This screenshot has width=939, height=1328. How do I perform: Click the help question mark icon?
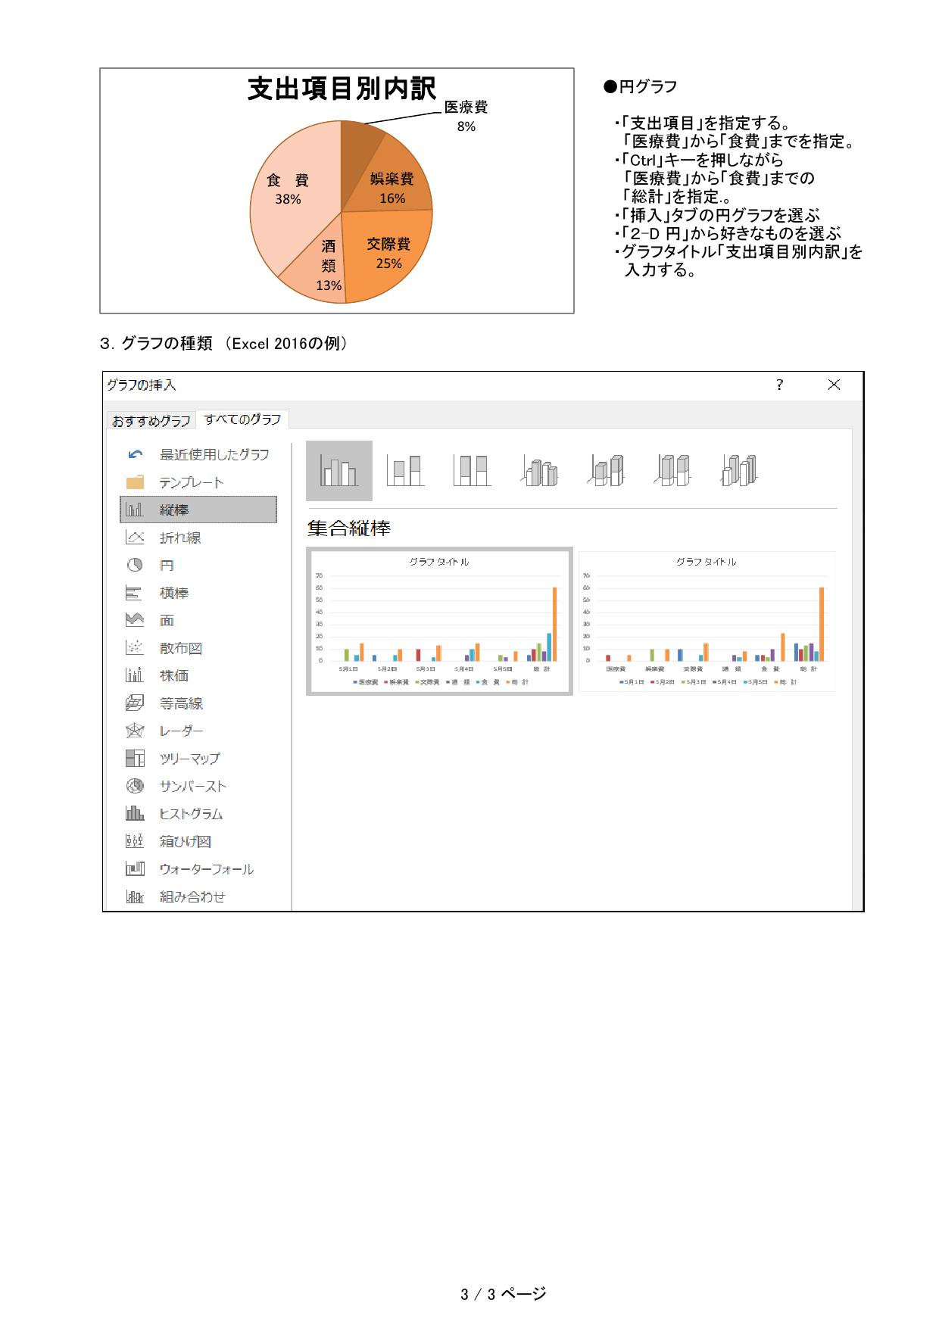779,385
